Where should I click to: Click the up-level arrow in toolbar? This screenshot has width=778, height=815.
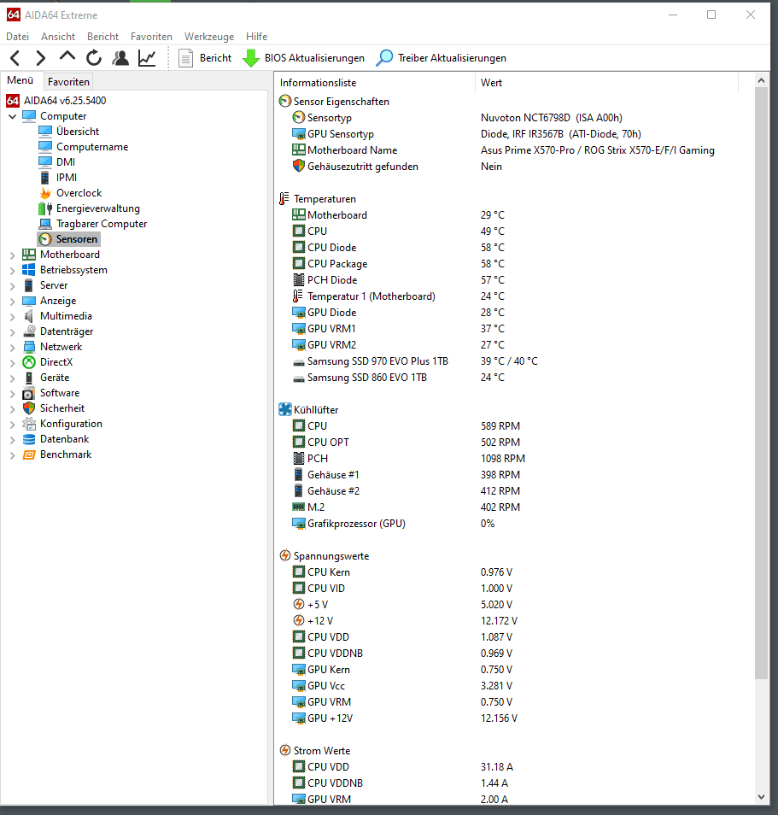67,56
